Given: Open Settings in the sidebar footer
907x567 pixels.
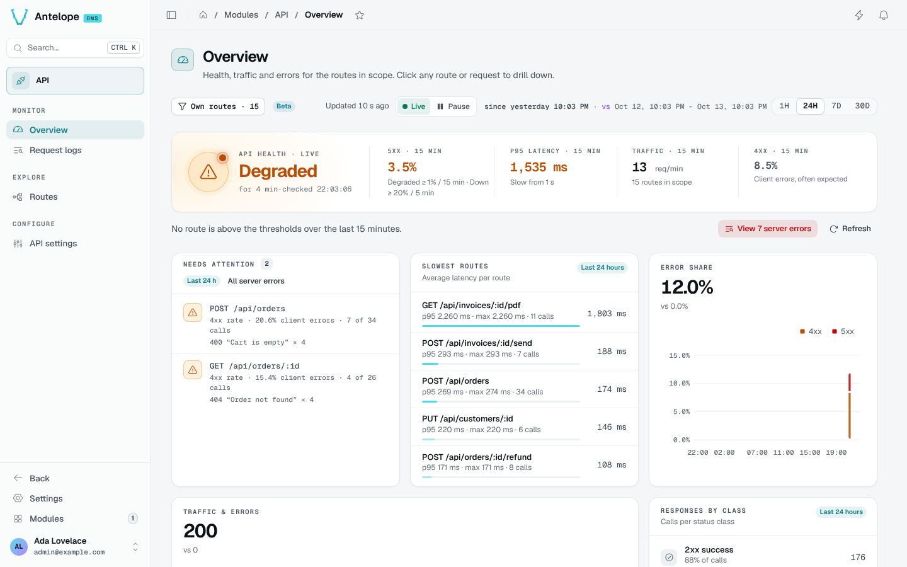Looking at the screenshot, I should click(x=75, y=498).
